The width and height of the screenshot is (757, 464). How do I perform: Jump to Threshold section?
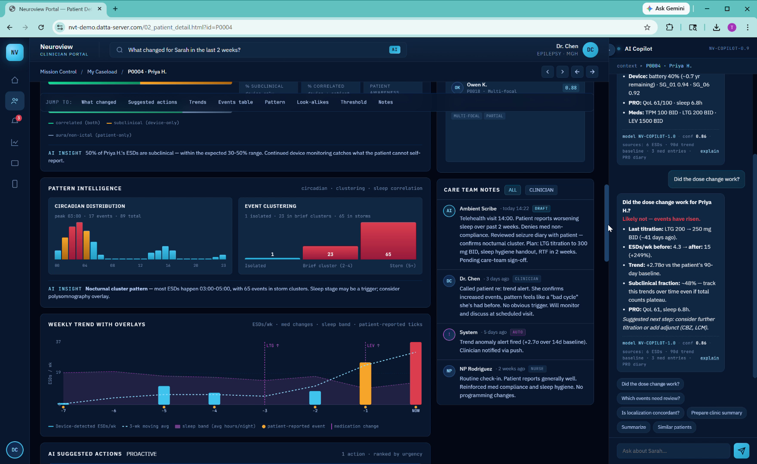[354, 102]
